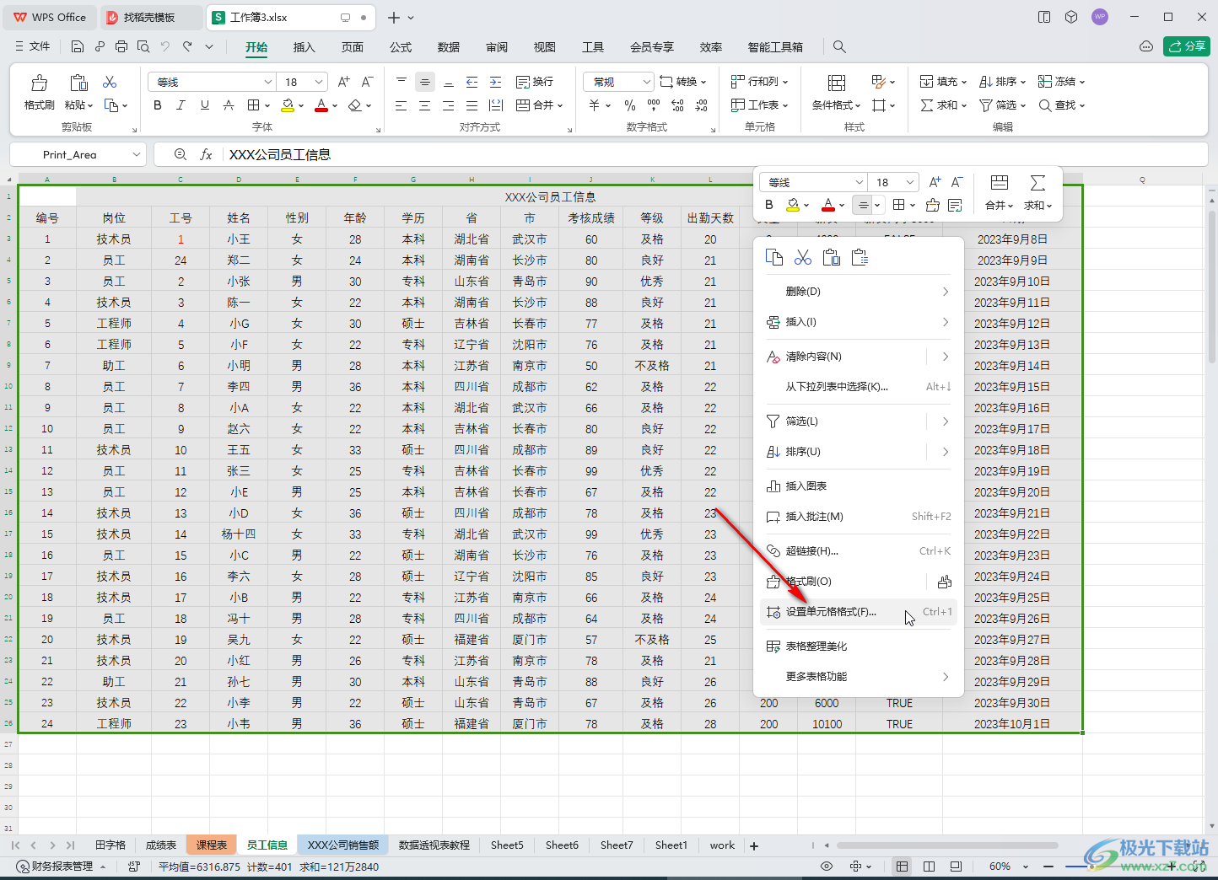This screenshot has width=1218, height=880.
Task: Toggle underline formatting
Action: [x=204, y=105]
